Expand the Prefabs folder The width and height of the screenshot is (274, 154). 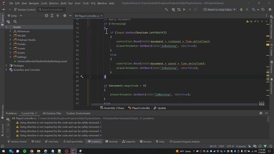(10, 44)
